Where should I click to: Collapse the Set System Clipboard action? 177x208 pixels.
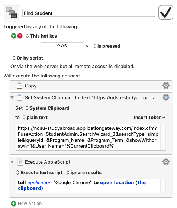coord(12,98)
